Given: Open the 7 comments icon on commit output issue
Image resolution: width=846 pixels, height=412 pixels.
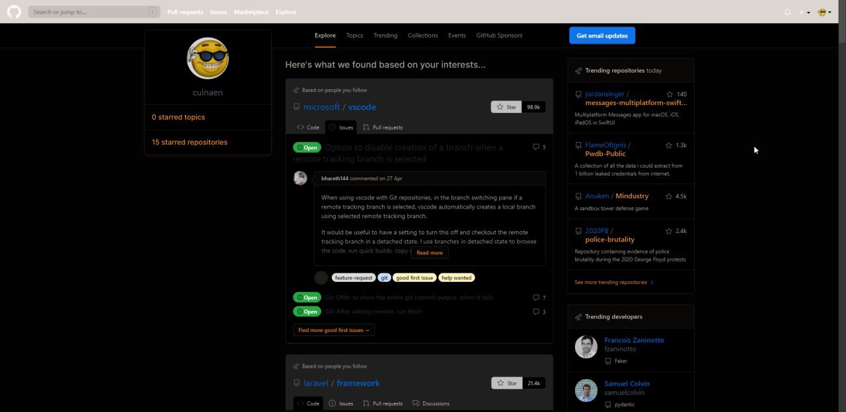Looking at the screenshot, I should 539,298.
